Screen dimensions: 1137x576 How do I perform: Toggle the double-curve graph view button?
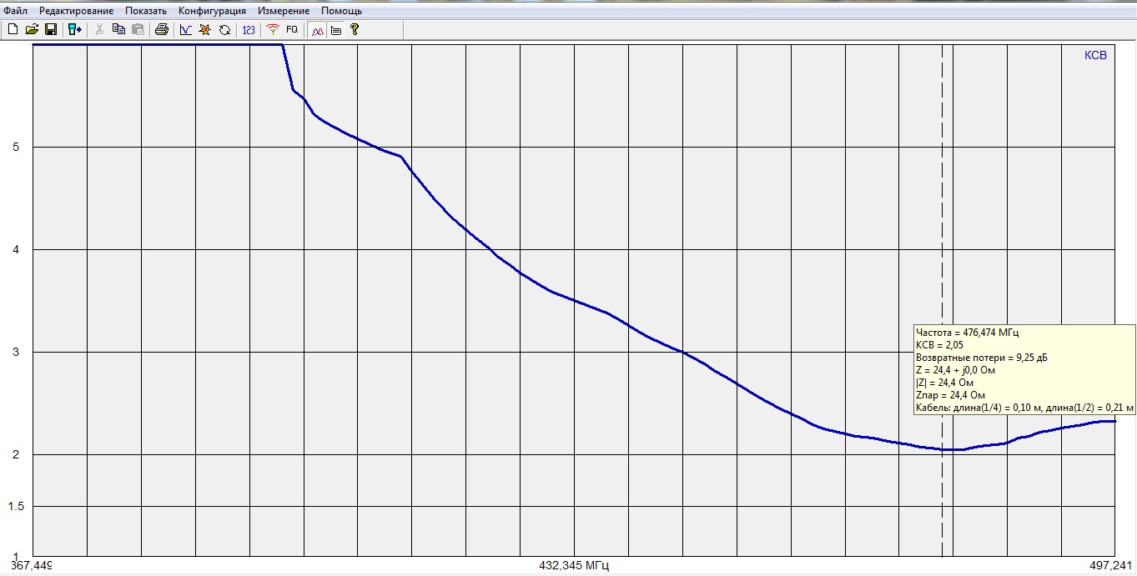317,29
